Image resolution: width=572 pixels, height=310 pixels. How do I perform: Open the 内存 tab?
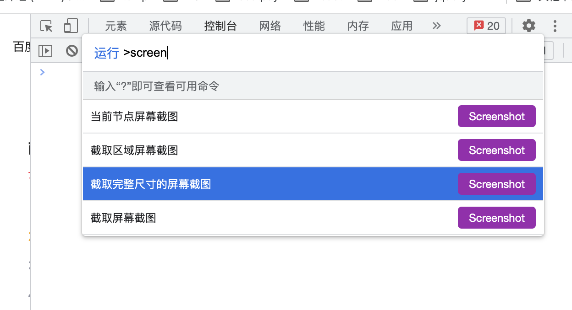[x=358, y=26]
